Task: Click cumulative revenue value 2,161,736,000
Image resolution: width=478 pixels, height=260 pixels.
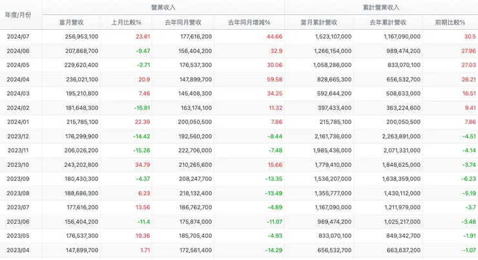Action: pyautogui.click(x=333, y=136)
